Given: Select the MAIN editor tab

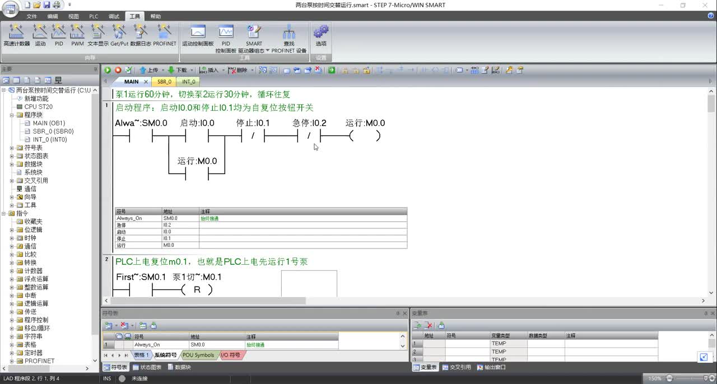Looking at the screenshot, I should pyautogui.click(x=131, y=82).
